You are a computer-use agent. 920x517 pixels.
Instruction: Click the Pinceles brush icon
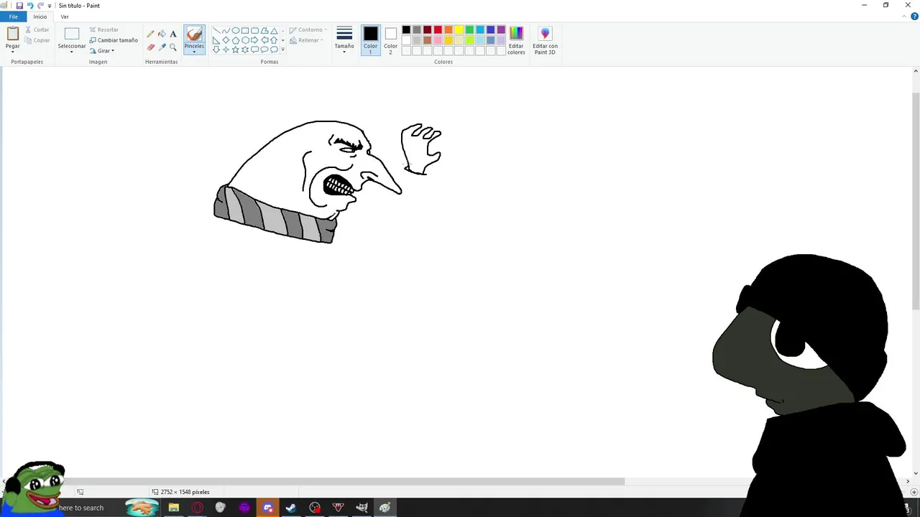coord(194,34)
